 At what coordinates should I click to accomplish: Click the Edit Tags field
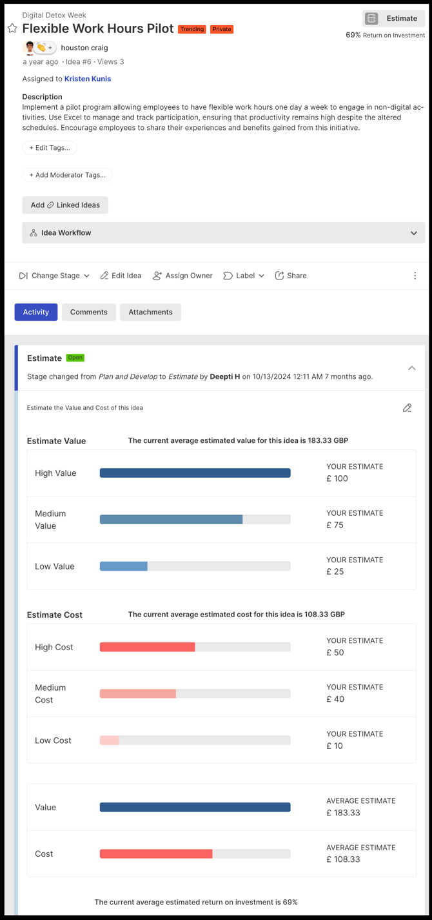point(50,148)
